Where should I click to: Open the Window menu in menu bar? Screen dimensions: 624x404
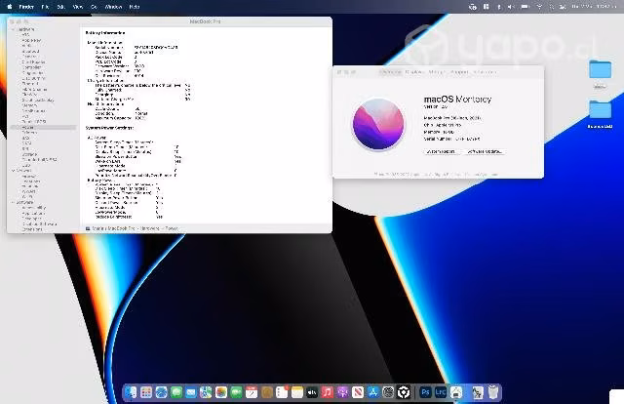click(113, 7)
